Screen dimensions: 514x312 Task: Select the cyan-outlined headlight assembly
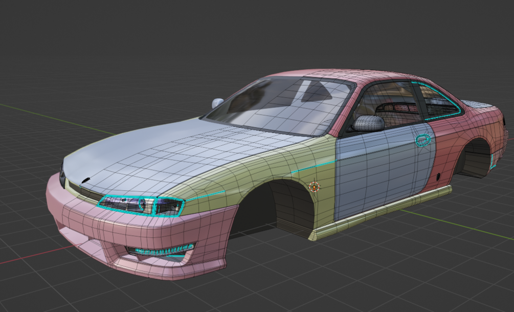(140, 206)
